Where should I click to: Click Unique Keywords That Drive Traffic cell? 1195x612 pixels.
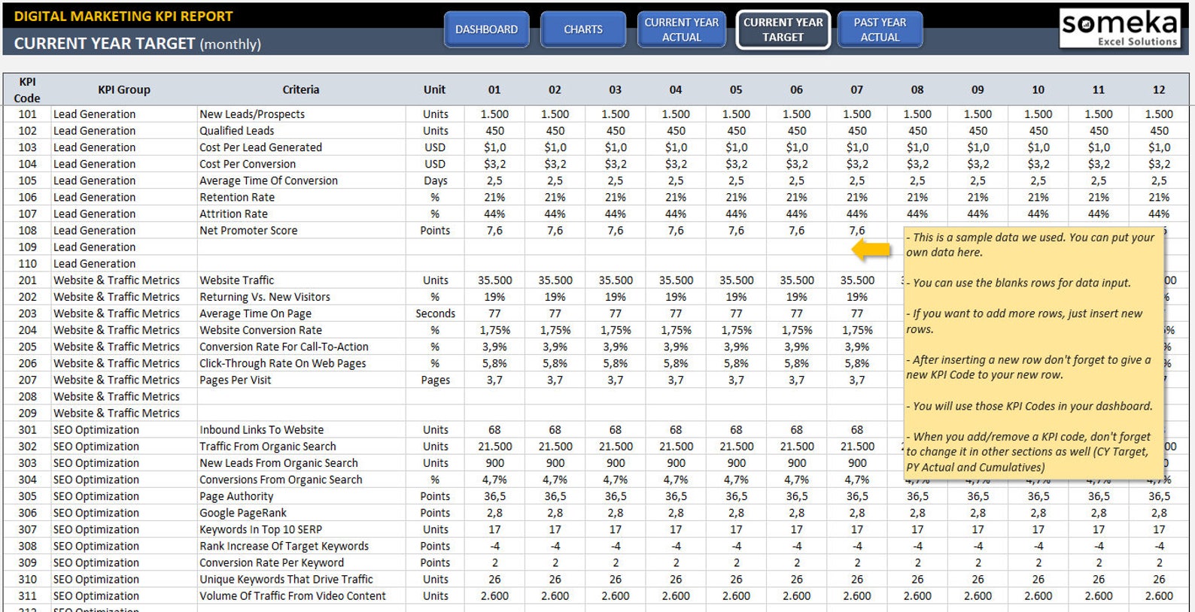pyautogui.click(x=301, y=579)
